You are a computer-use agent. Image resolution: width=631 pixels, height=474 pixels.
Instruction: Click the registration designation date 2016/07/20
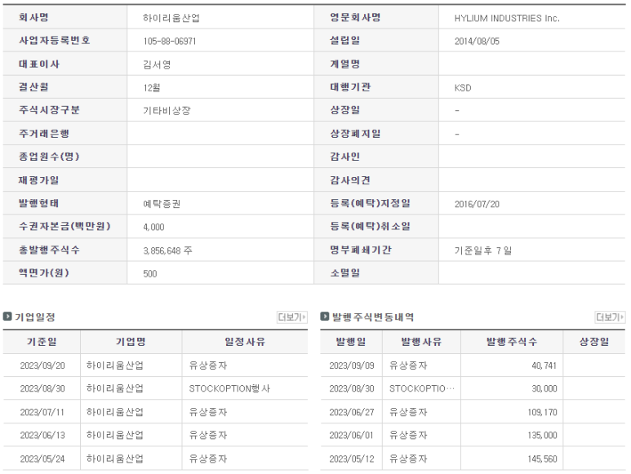[x=477, y=204]
